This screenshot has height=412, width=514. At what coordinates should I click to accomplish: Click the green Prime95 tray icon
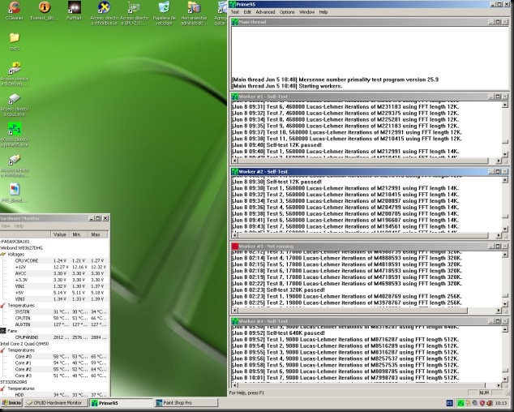(460, 403)
